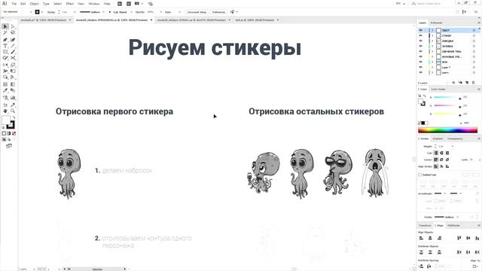482x271 pixels.
Task: Click Horizontal Align Left icon
Action: click(x=421, y=238)
